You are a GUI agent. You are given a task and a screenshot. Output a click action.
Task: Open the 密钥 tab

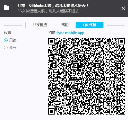click(65, 25)
